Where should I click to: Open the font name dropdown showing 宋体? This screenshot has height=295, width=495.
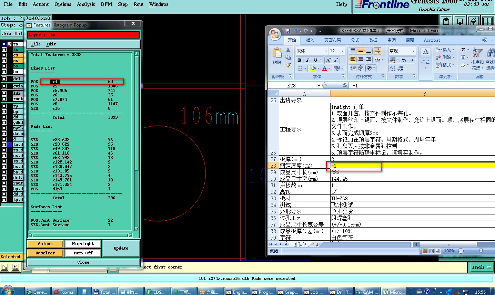(326, 51)
